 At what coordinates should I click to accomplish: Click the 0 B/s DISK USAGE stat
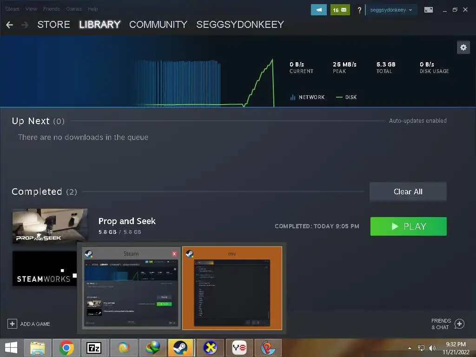pyautogui.click(x=434, y=67)
